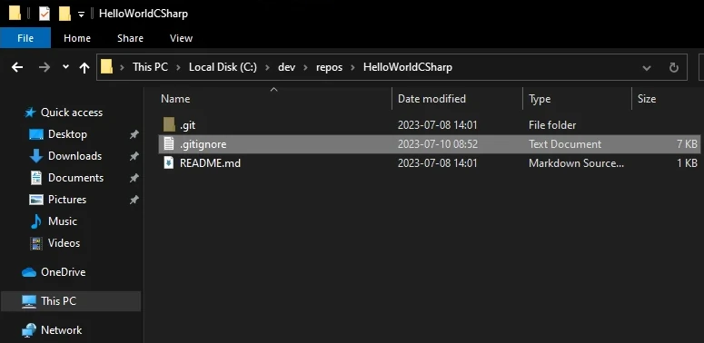Click HelloWorldCSharp in the address path
This screenshot has height=343, width=704.
407,67
